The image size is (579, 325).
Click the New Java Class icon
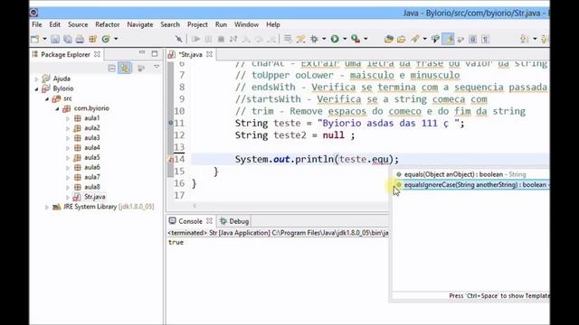tap(106, 39)
